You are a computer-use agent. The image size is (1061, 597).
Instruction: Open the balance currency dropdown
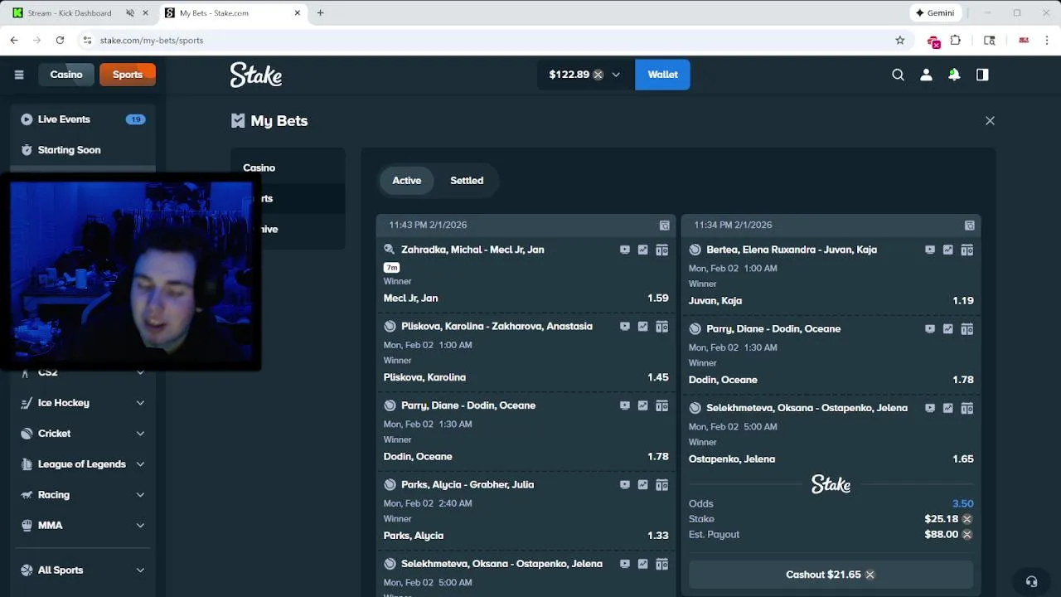(x=616, y=75)
